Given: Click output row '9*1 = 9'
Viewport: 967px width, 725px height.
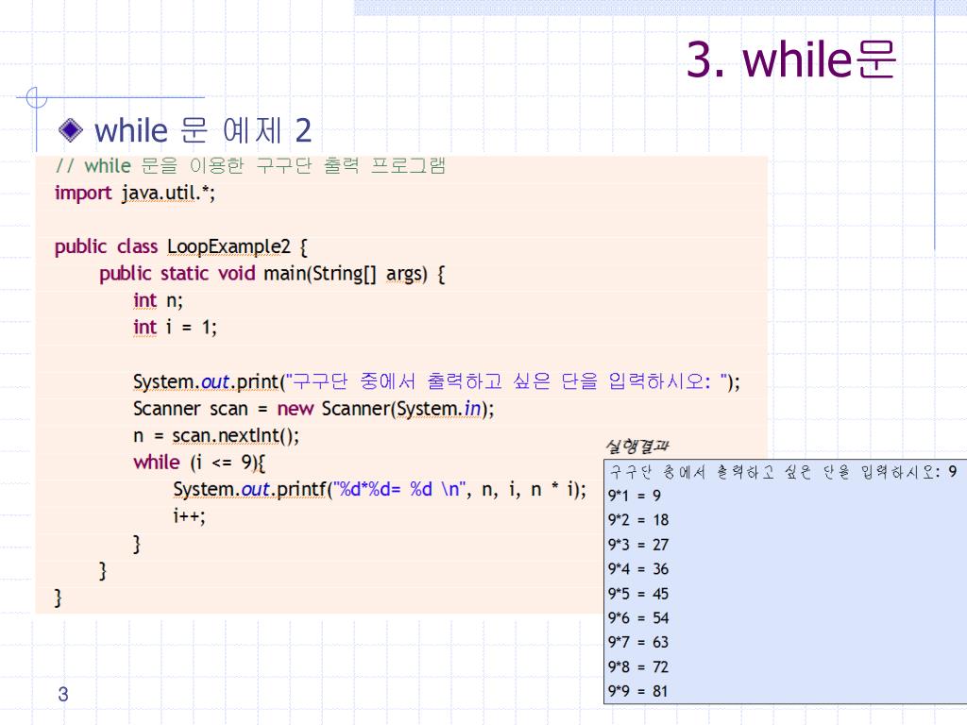Looking at the screenshot, I should pos(634,496).
